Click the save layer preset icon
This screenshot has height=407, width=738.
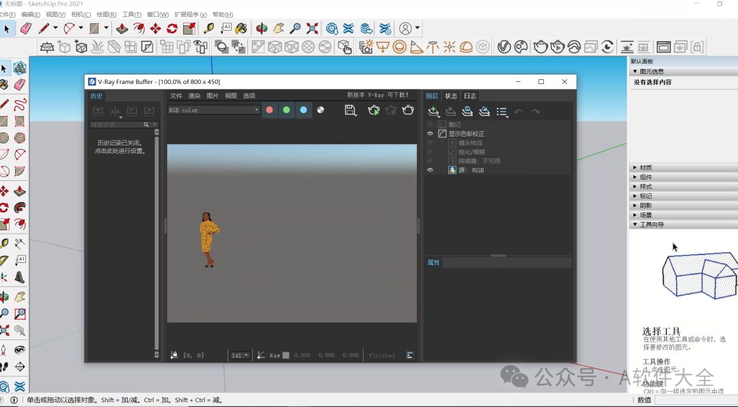click(467, 111)
